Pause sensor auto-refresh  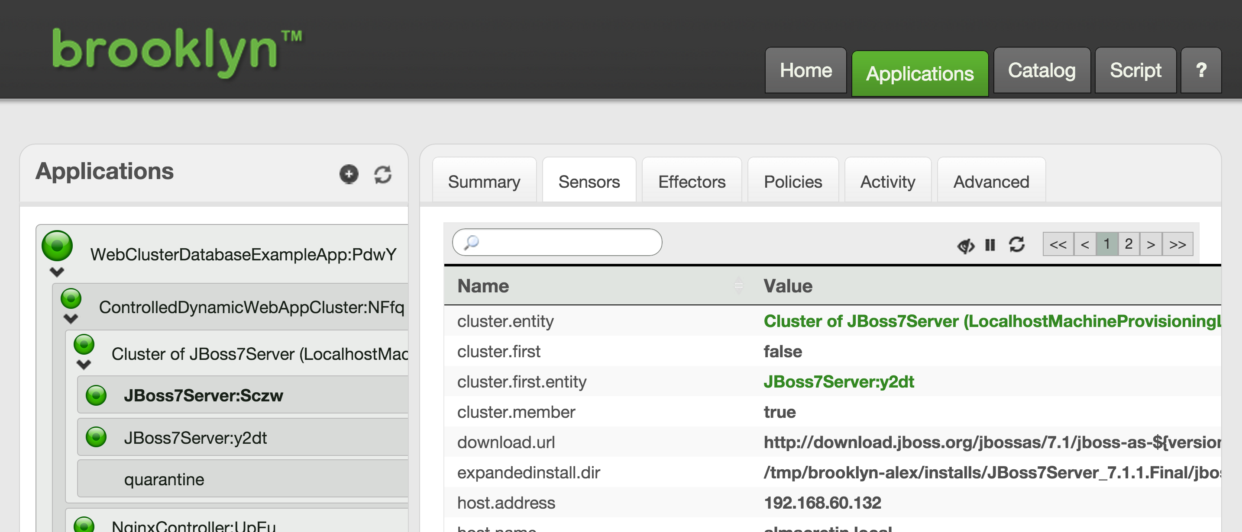tap(990, 245)
